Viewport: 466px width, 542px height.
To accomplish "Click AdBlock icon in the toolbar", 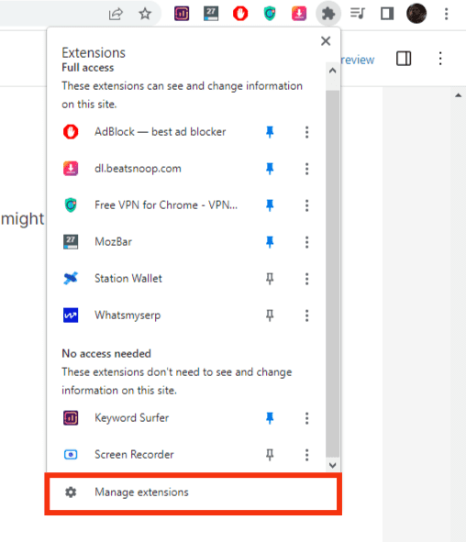I will tap(240, 14).
